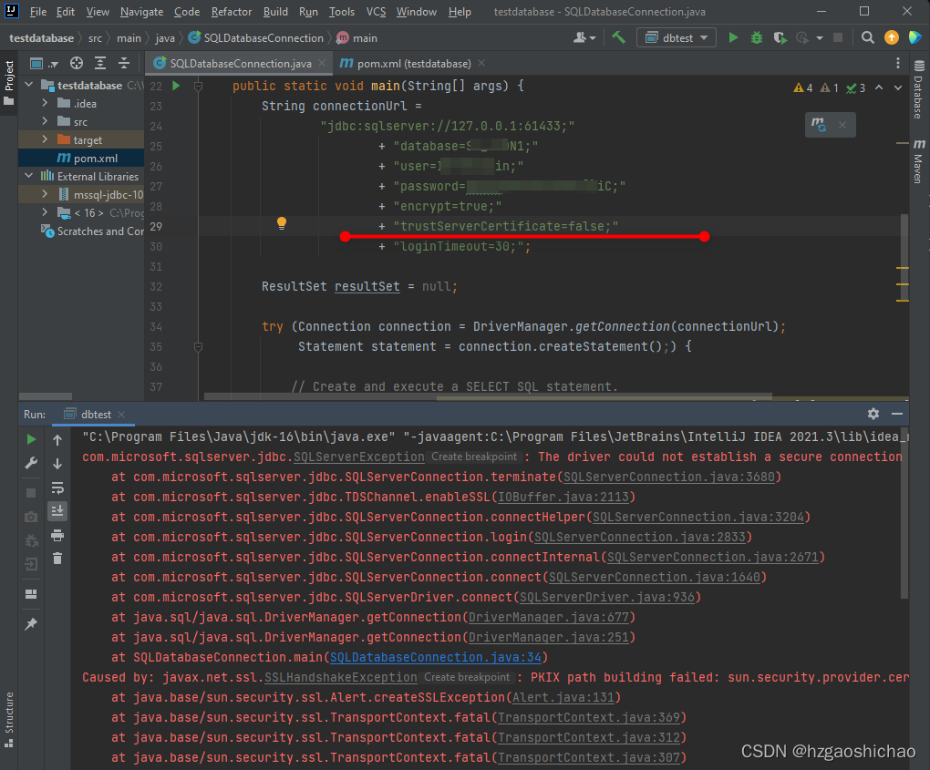Image resolution: width=930 pixels, height=770 pixels.
Task: Open run configuration wrench icon in Run panel
Action: pos(31,463)
